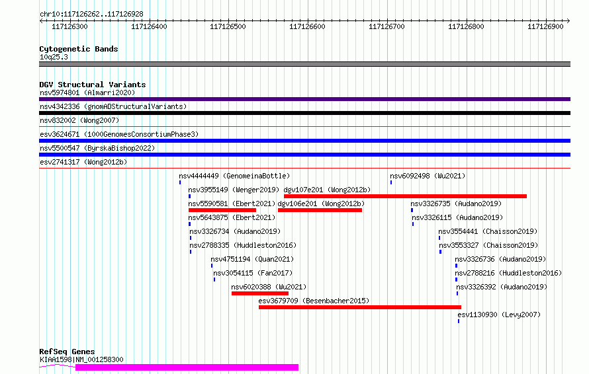
Task: Open the esv2741317 (Wong2012b) variant
Action: (83, 162)
